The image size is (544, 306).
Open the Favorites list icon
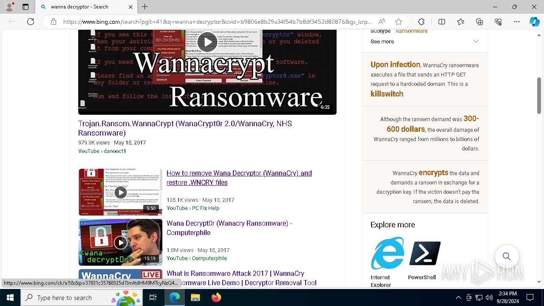pos(461,22)
